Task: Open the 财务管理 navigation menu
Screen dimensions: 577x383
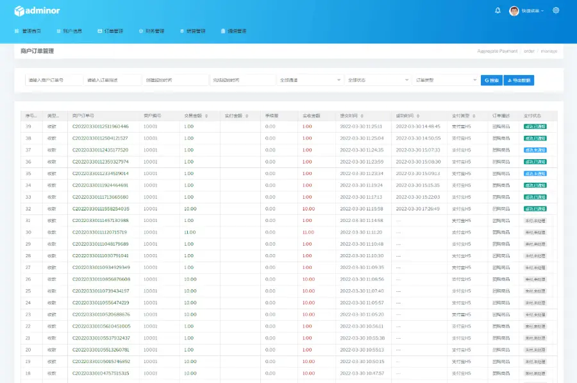Action: coord(152,31)
